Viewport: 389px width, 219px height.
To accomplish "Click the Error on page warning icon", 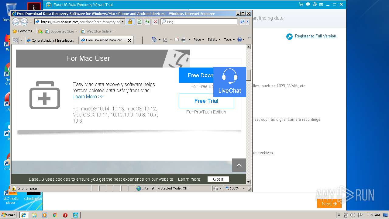I will [x=14, y=188].
